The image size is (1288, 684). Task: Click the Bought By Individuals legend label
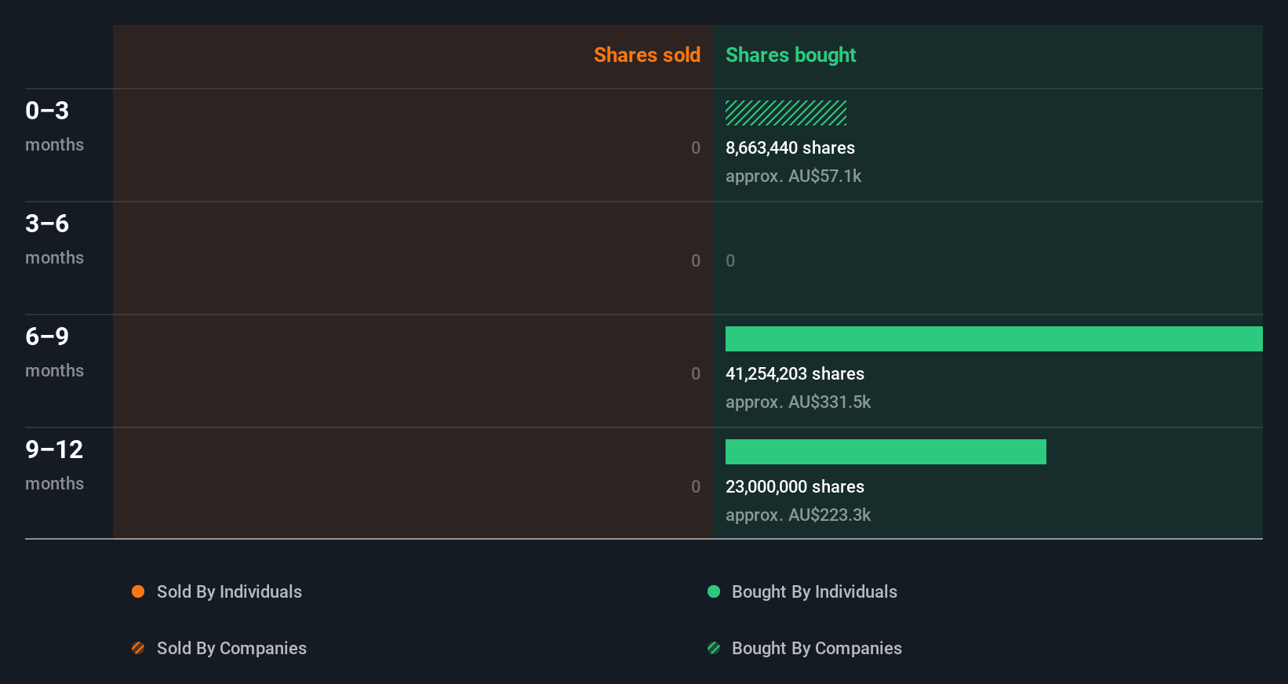(x=814, y=591)
